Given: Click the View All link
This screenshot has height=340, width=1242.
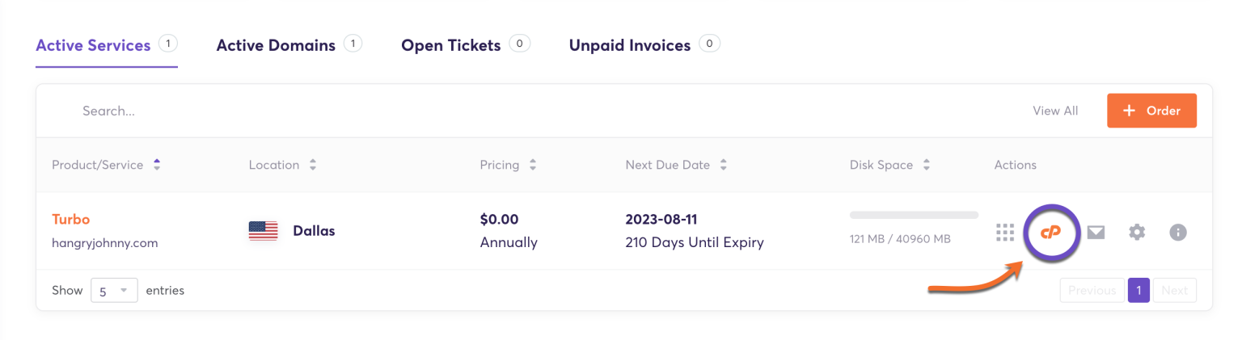Looking at the screenshot, I should tap(1055, 111).
